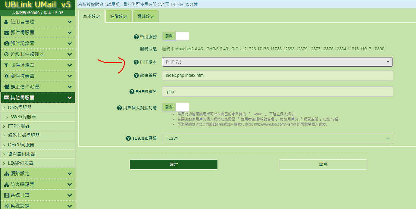
Task: Click the user icon for 使用者管理
Action: (x=6, y=22)
